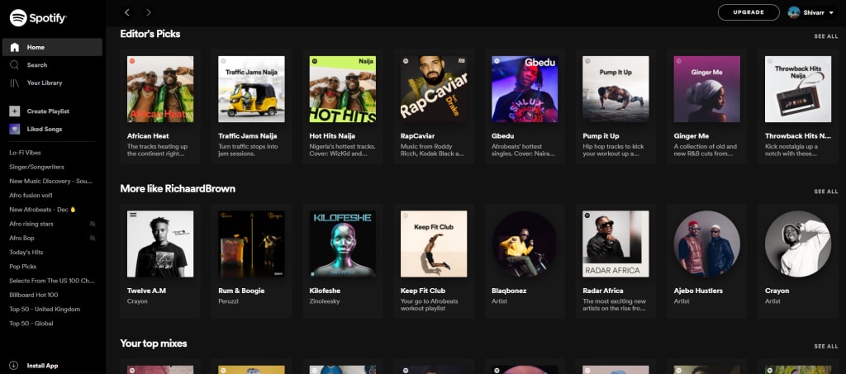This screenshot has height=374, width=846.
Task: Click the Install App download icon
Action: click(x=14, y=366)
